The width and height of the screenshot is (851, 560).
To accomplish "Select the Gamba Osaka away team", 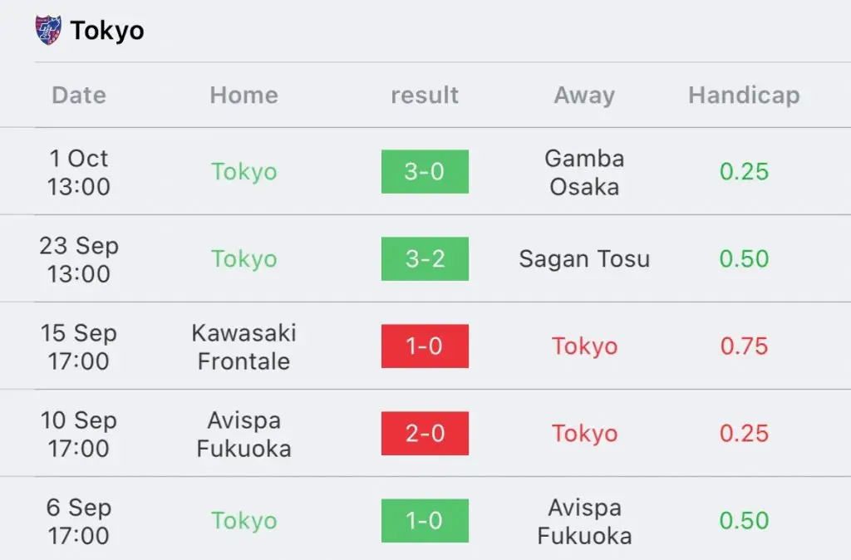I will (x=584, y=172).
